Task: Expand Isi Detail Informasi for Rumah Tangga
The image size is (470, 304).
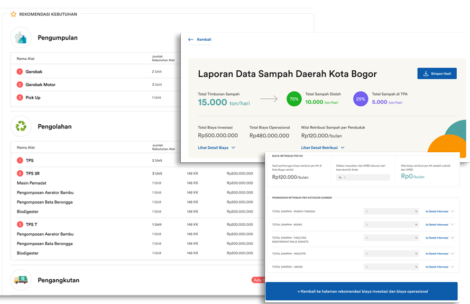Action: click(439, 211)
